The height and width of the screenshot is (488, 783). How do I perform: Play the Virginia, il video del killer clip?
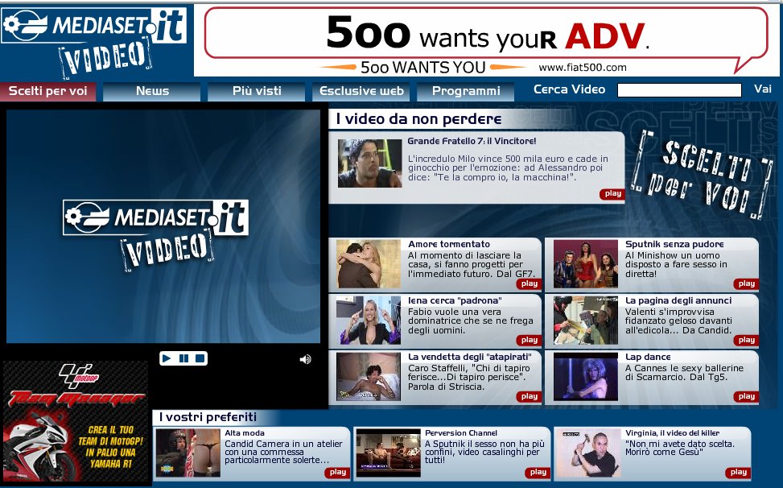pos(738,473)
